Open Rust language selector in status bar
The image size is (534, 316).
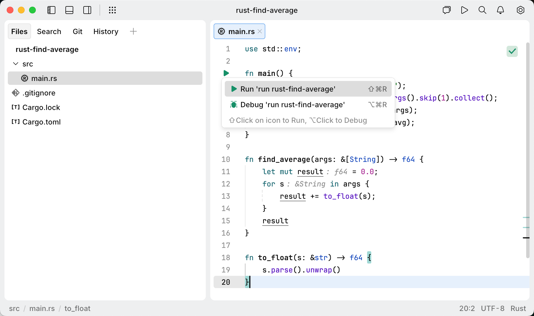pyautogui.click(x=518, y=308)
